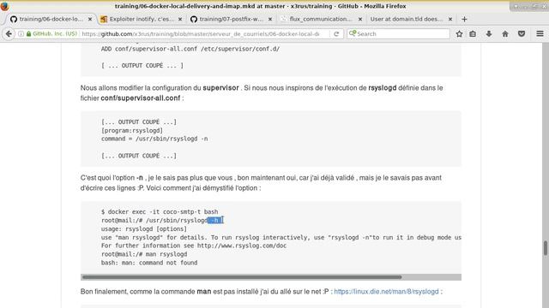Close the User at domain.tld tab

click(450, 19)
